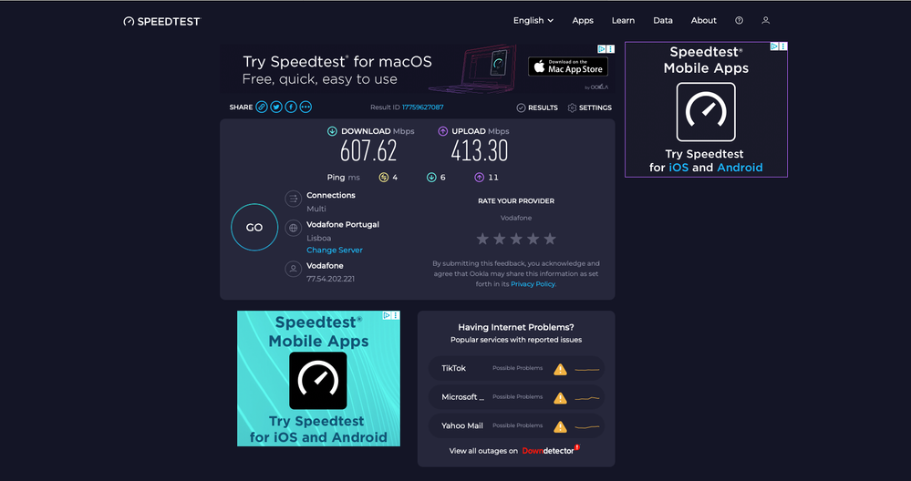Open the Data menu item

coord(663,21)
